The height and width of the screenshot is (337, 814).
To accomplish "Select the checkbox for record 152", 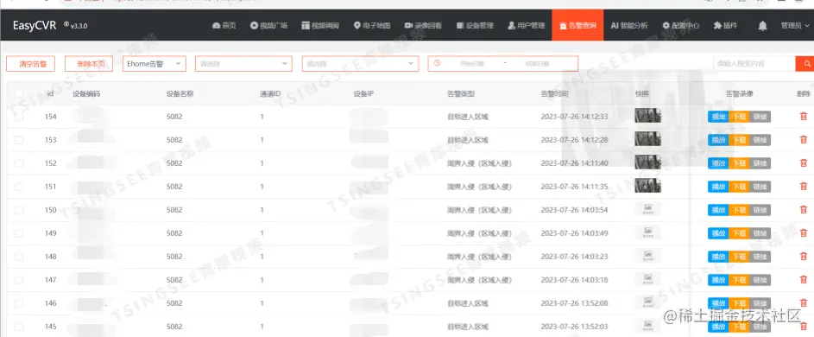I will 19,163.
